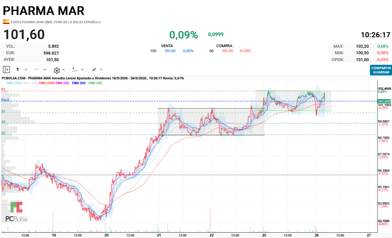Click the 0,09% change percentage

(184, 35)
